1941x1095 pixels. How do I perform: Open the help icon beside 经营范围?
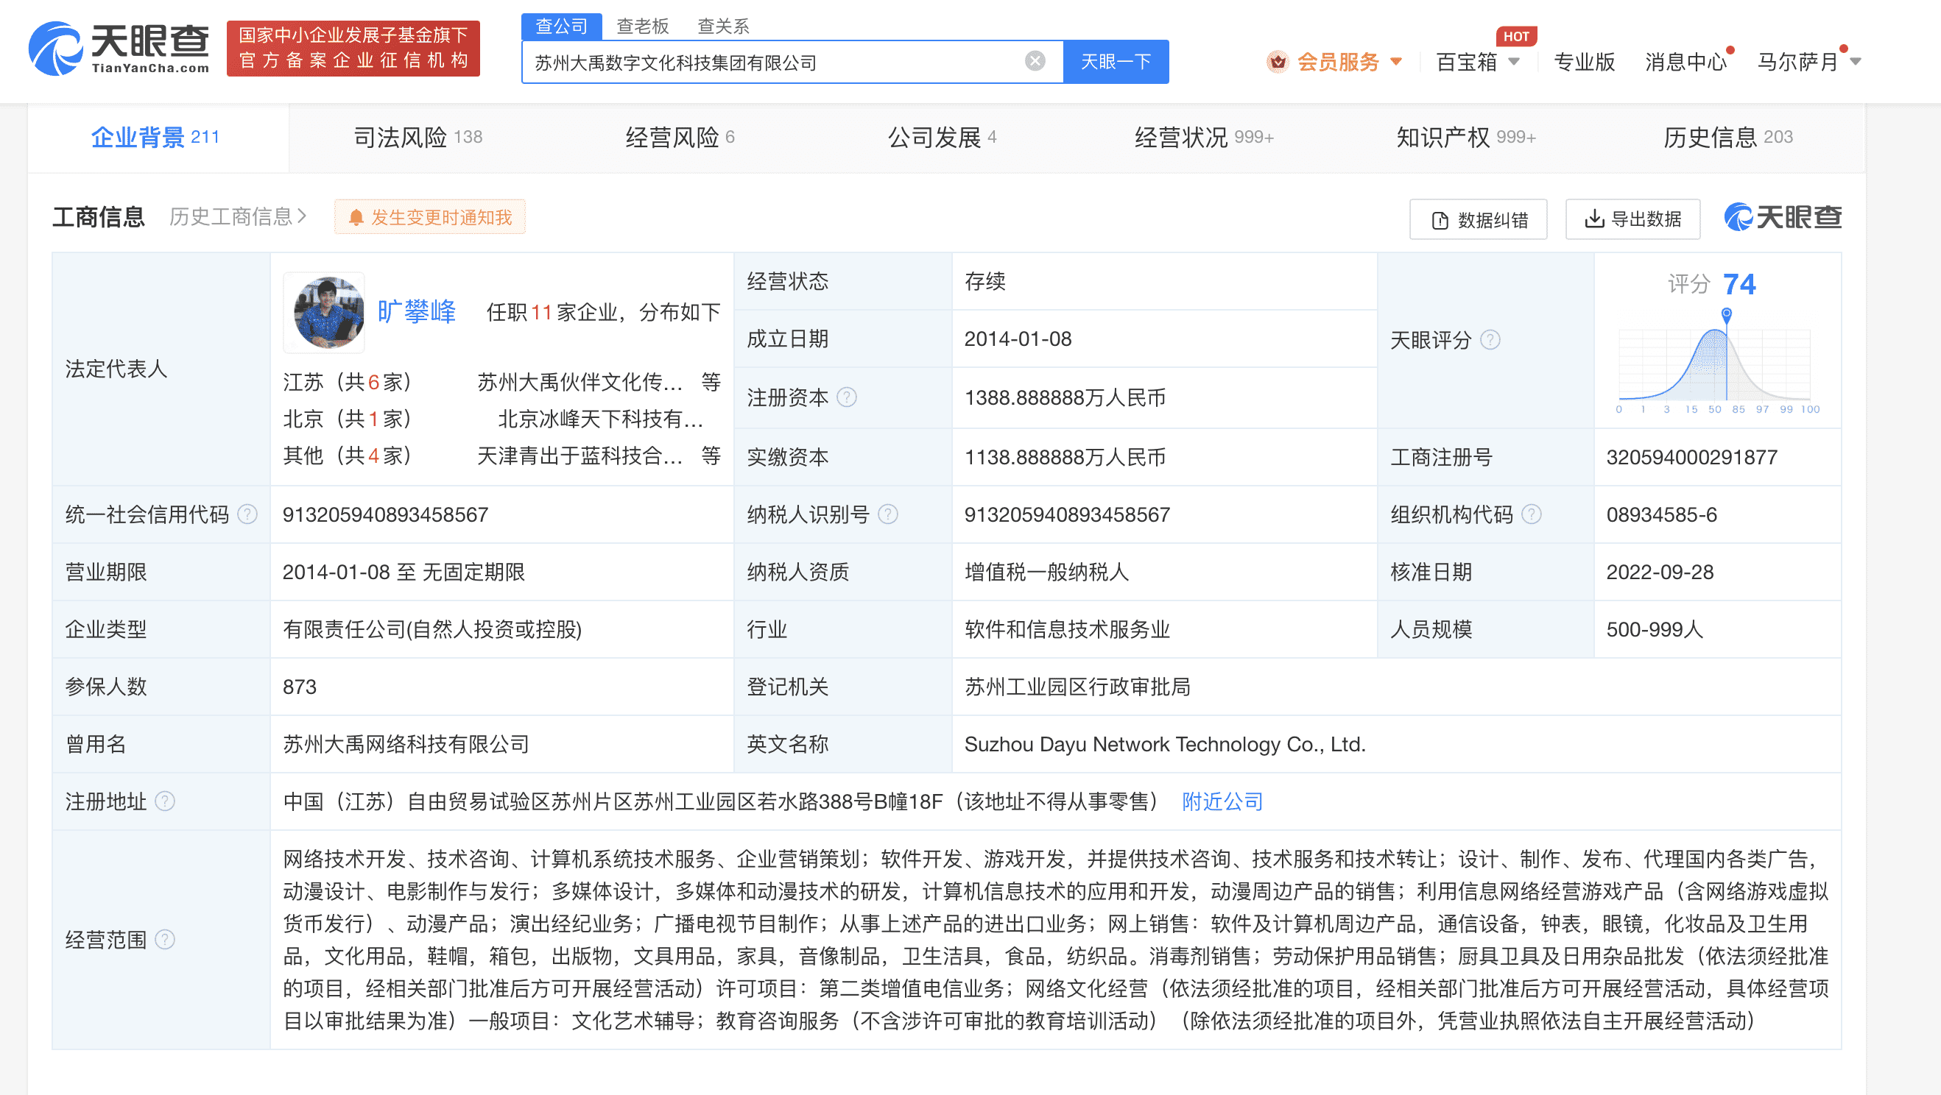165,939
